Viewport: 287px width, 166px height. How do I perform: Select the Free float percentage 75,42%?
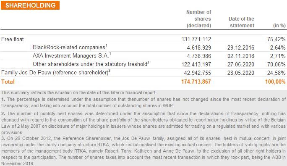276,39
